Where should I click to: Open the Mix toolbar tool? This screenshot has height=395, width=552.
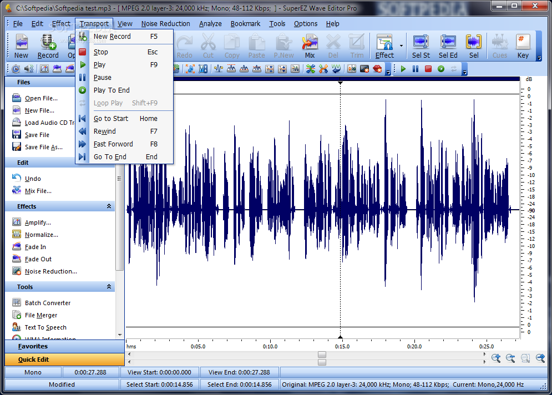click(x=310, y=46)
